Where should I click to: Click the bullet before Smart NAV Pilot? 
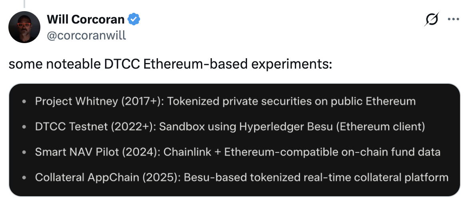pos(24,152)
